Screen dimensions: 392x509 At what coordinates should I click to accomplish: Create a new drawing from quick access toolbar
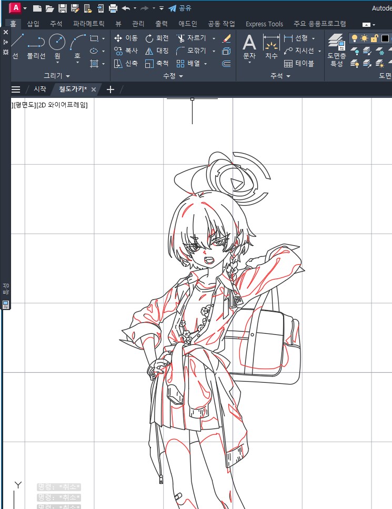[37, 8]
